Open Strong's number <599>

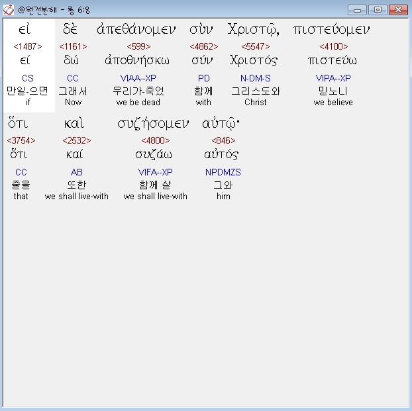tap(138, 46)
